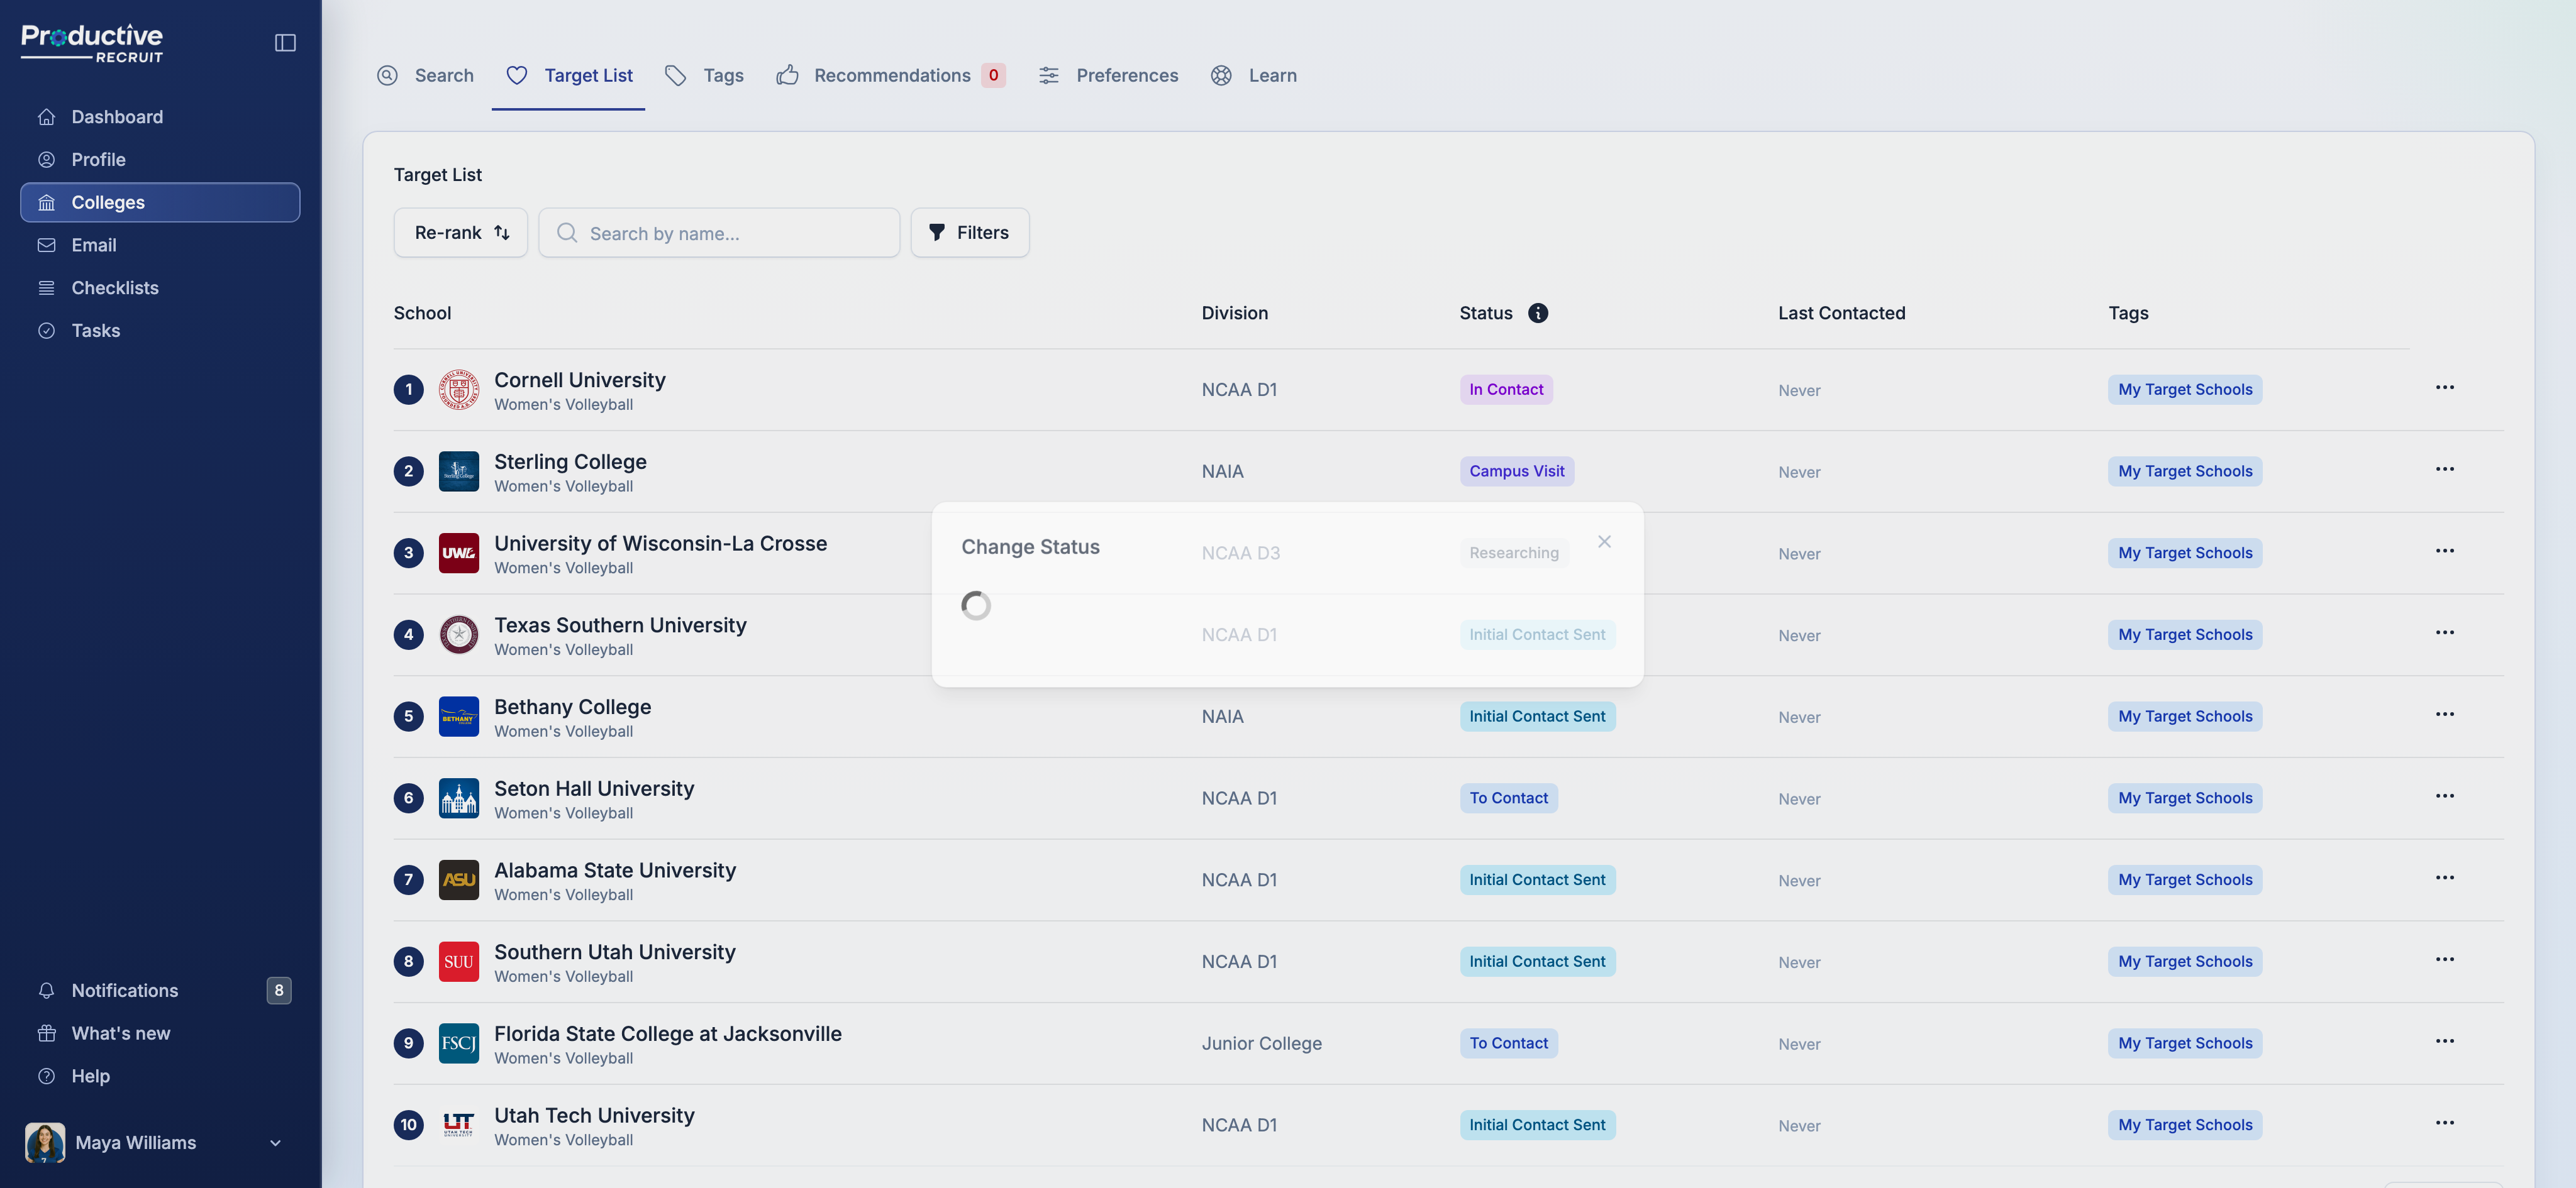Open Dashboard from the sidebar

[x=160, y=117]
